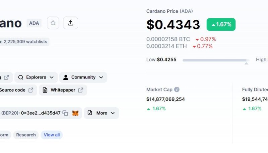The height and width of the screenshot is (153, 268).
Task: Click the Community person icon
Action: tap(66, 77)
